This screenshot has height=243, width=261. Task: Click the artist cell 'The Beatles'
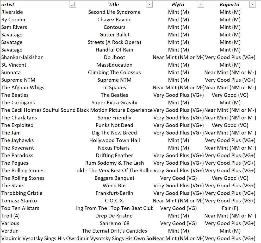click(x=15, y=95)
